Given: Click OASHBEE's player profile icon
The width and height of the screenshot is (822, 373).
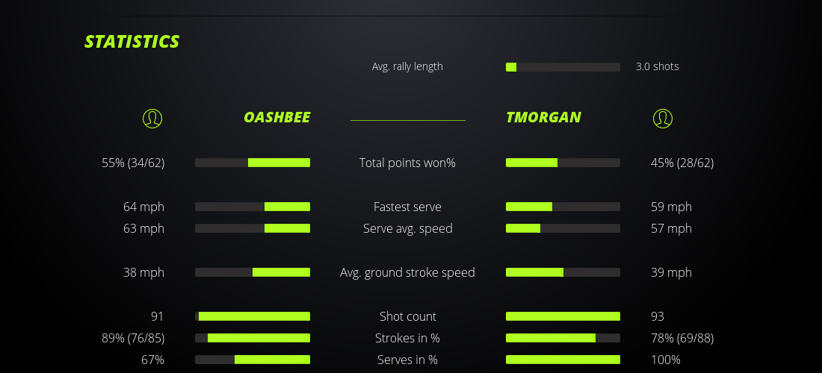Looking at the screenshot, I should tap(152, 118).
